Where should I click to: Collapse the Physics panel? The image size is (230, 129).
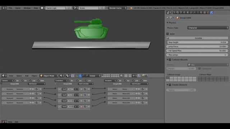coord(167,23)
